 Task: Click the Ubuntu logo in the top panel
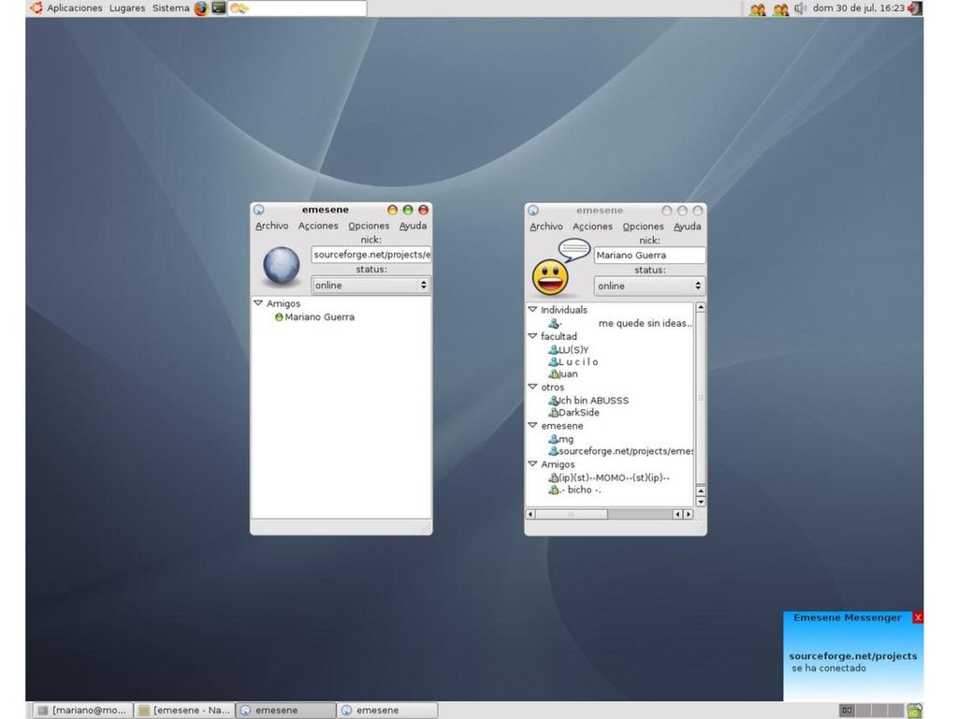pos(36,7)
